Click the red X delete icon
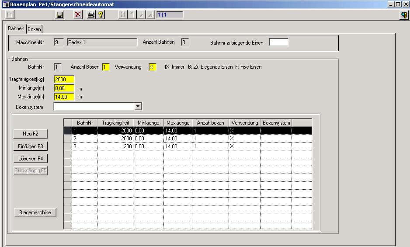The height and width of the screenshot is (247, 410). [78, 15]
